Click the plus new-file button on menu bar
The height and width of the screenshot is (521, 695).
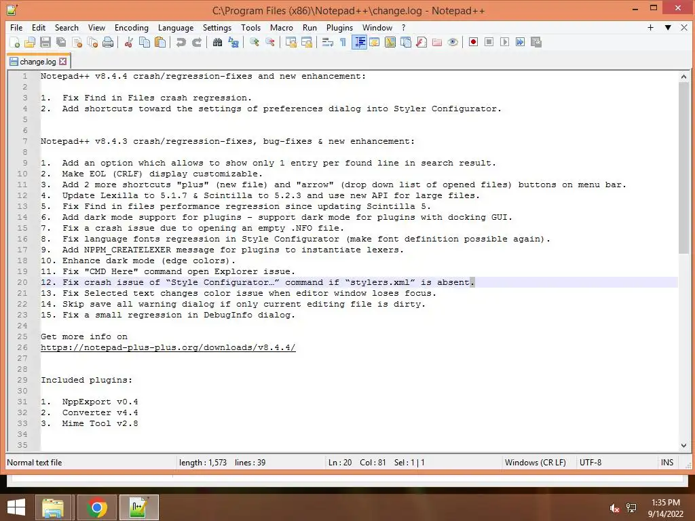(650, 27)
